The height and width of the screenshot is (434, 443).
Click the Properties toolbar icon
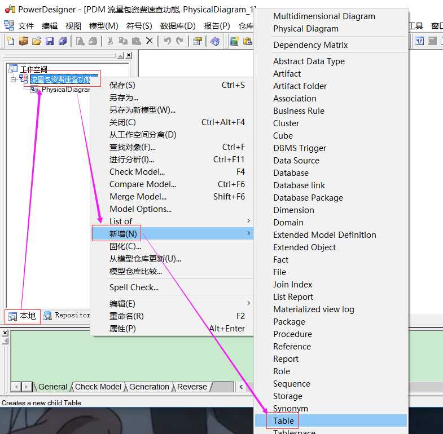click(197, 41)
